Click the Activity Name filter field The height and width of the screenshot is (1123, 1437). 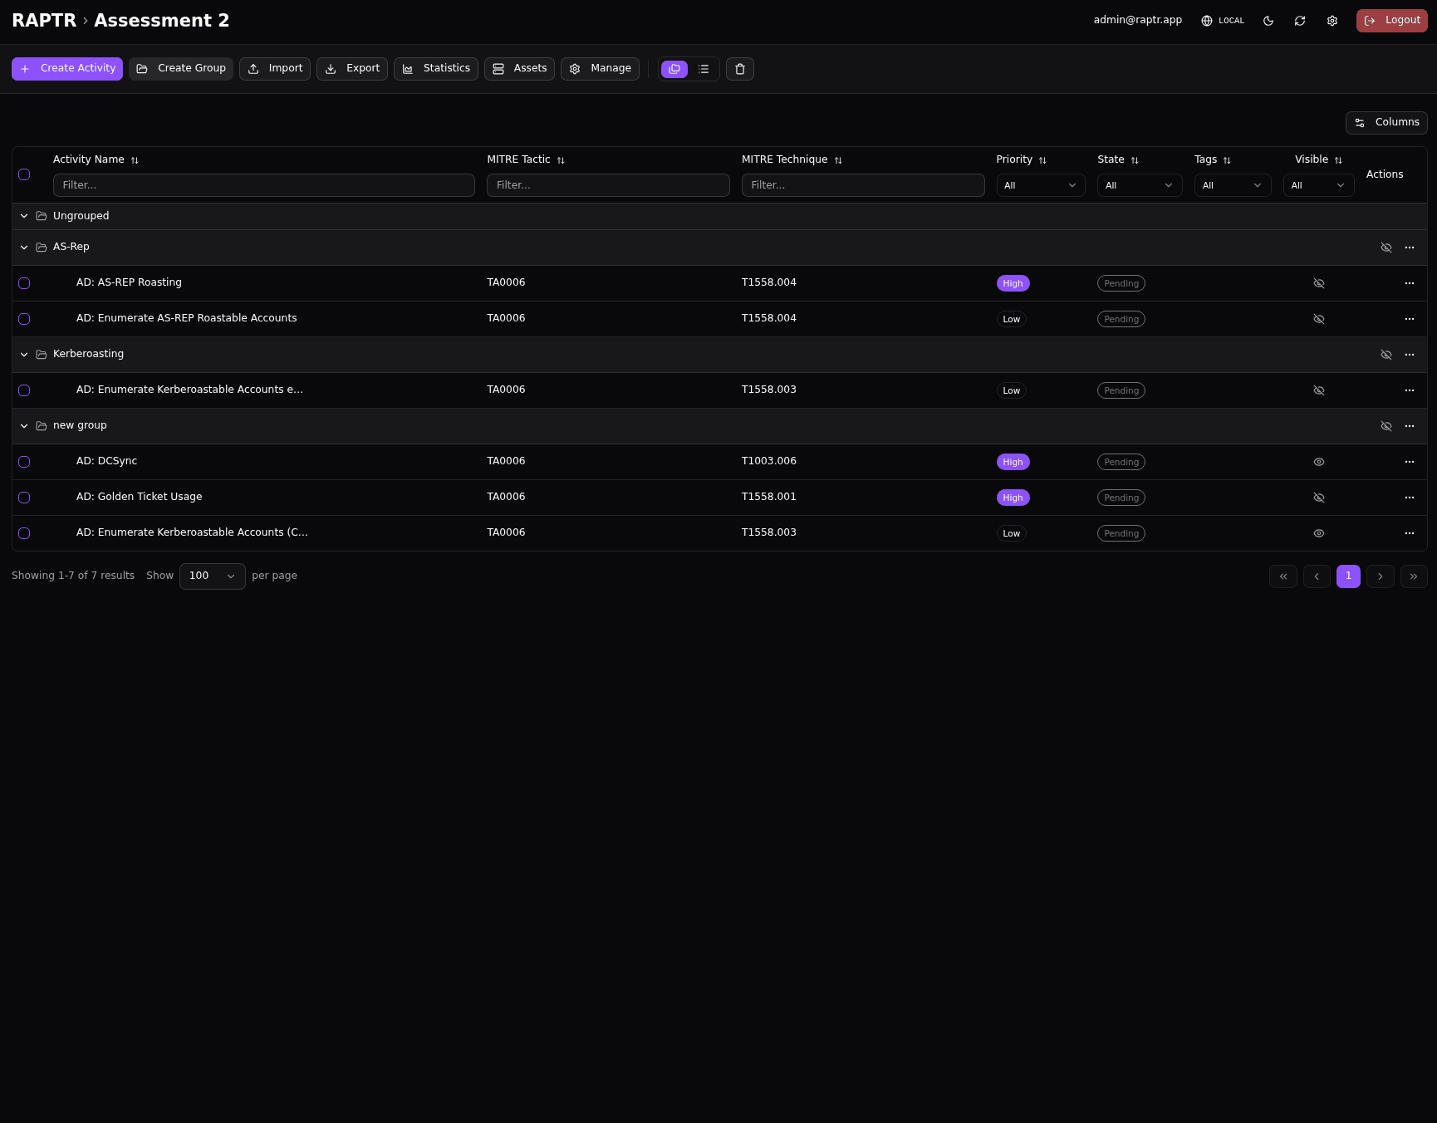pyautogui.click(x=264, y=184)
